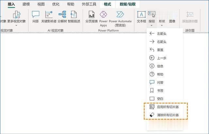
Task: Click the 更多视觉对象 icon
Action: point(17,15)
